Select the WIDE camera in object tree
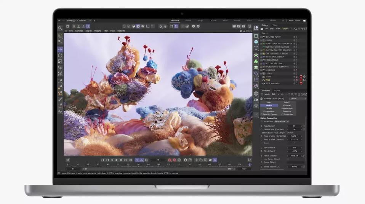The image size is (365, 204). pos(268,80)
